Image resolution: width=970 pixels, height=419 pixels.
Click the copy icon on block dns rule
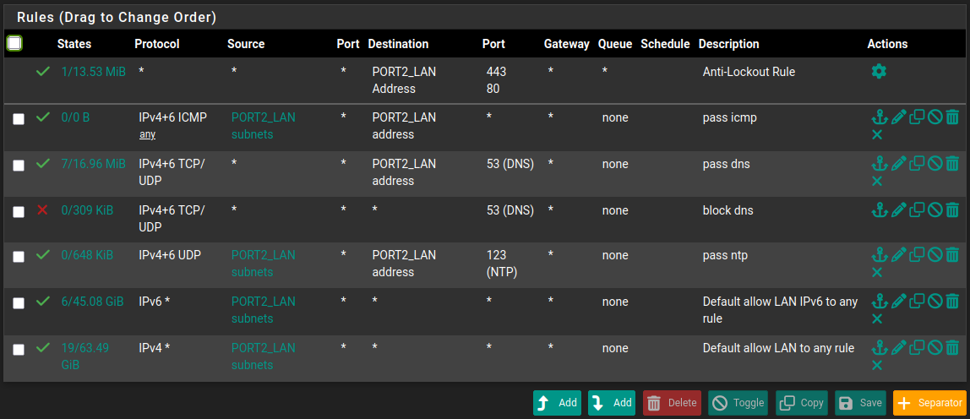coord(917,209)
